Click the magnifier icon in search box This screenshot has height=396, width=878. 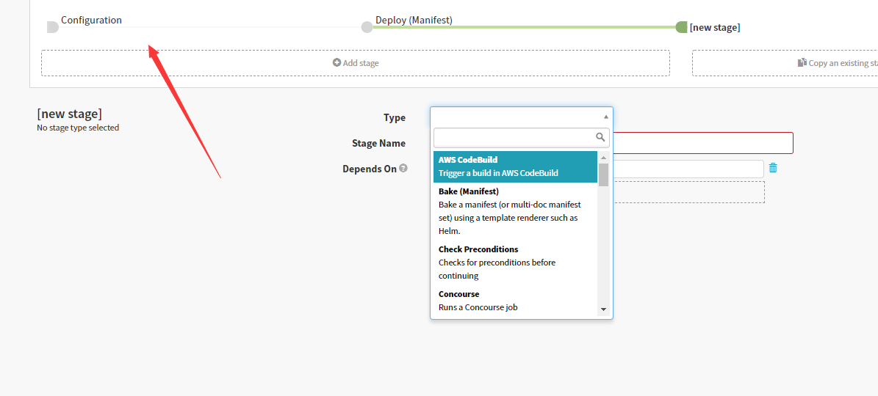(600, 137)
